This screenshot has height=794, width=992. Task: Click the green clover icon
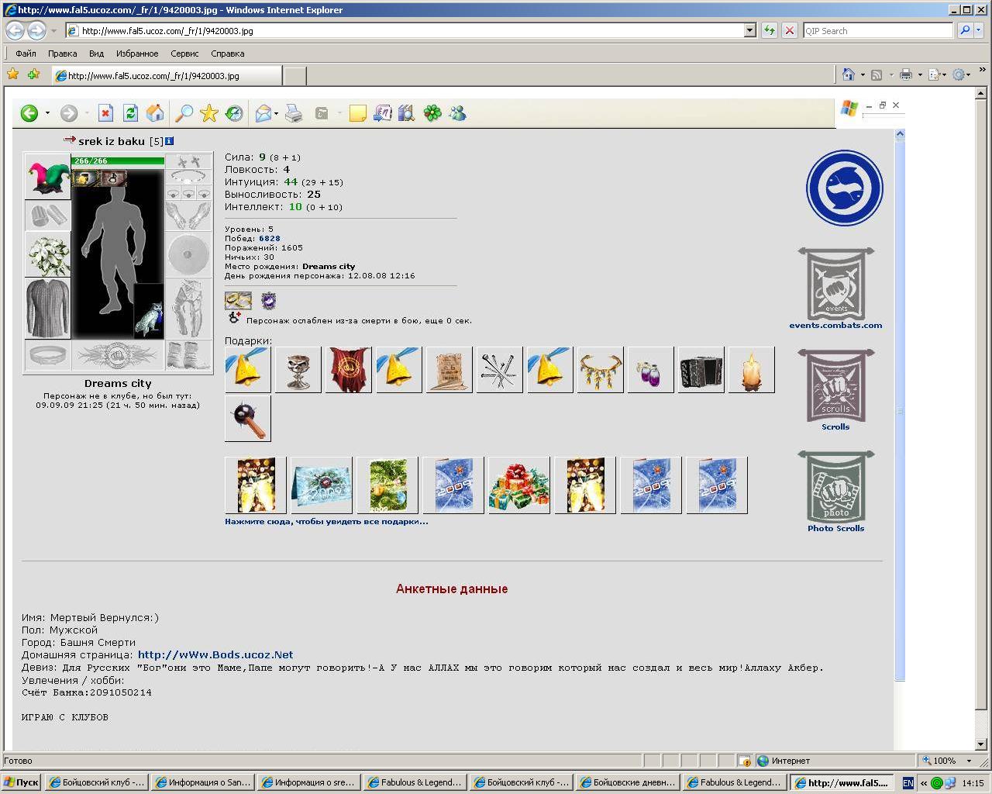click(432, 113)
